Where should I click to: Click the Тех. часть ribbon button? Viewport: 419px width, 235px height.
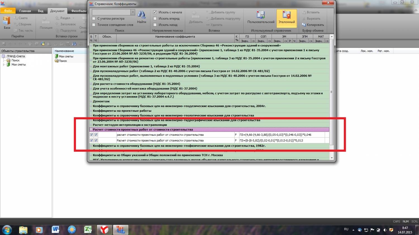point(23,30)
